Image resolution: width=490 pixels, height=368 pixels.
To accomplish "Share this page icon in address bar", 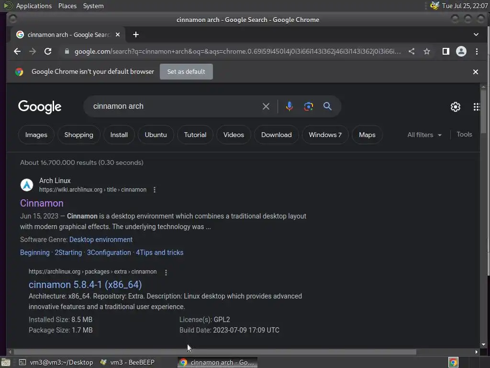I will pyautogui.click(x=412, y=51).
